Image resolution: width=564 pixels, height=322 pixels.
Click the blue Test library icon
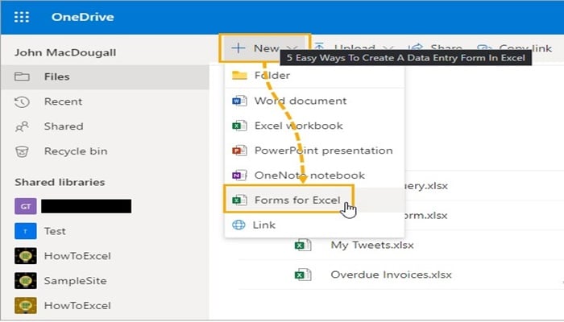point(26,231)
